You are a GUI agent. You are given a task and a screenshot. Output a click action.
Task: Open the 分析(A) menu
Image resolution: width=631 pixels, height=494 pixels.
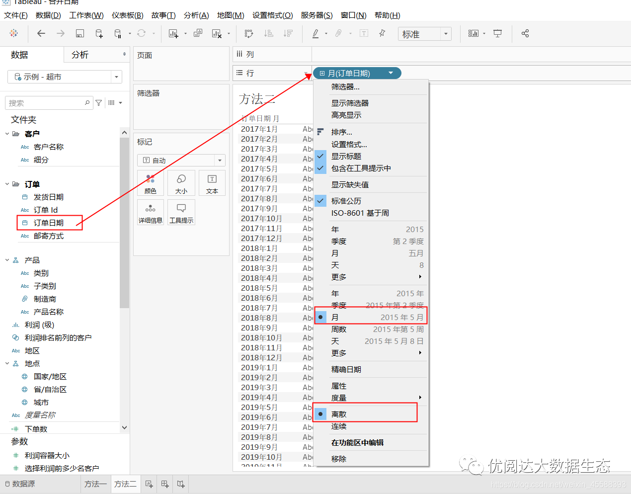pos(196,15)
